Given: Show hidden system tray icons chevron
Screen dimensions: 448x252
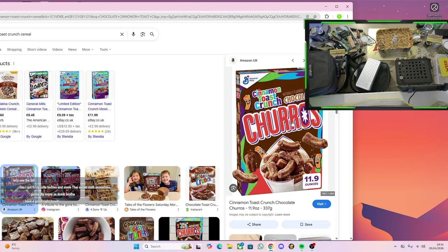Looking at the screenshot, I should tap(395, 246).
